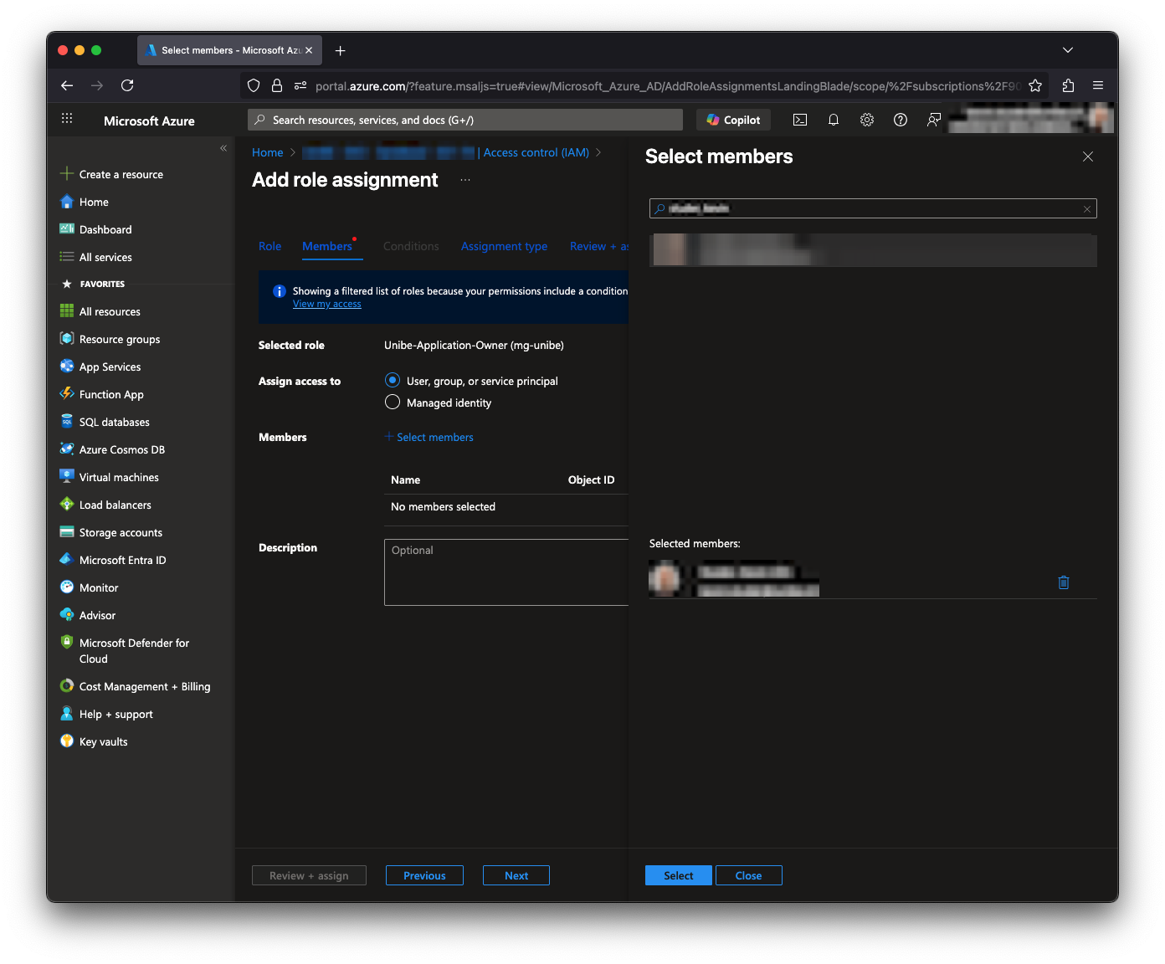This screenshot has height=964, width=1165.
Task: Open Cloud Shell from the top bar
Action: point(800,120)
